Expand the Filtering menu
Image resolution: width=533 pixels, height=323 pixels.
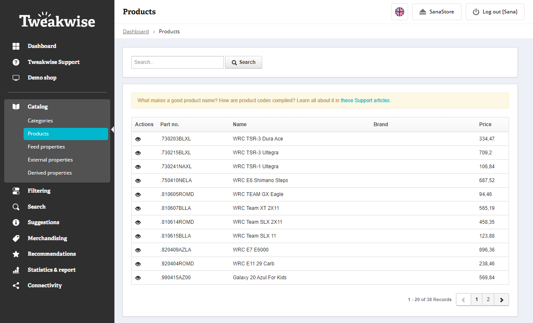click(x=39, y=191)
